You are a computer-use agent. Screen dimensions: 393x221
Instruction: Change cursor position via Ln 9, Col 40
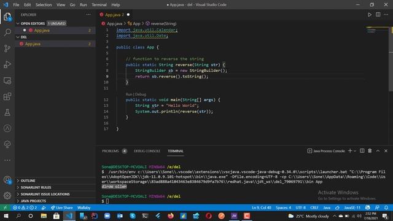click(262, 207)
